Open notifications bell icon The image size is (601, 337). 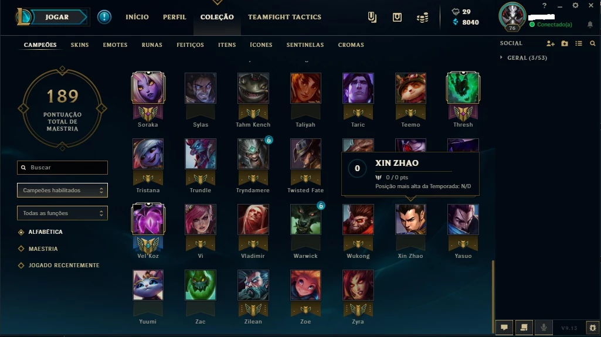click(590, 25)
